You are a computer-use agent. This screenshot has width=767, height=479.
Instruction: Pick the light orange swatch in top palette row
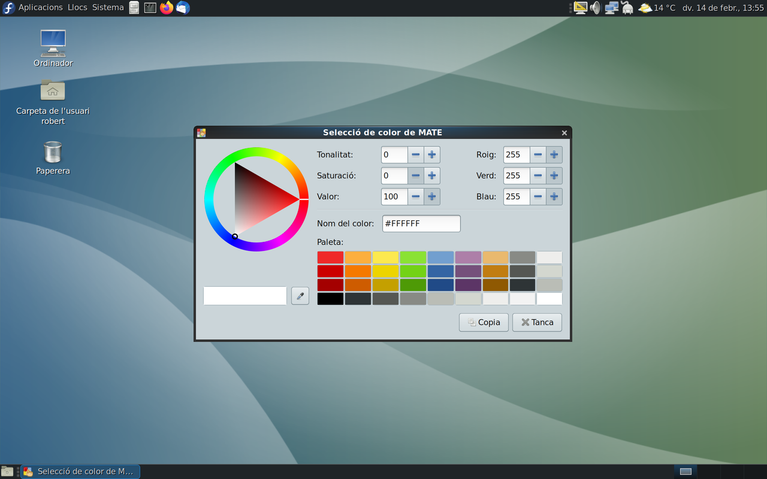click(358, 257)
